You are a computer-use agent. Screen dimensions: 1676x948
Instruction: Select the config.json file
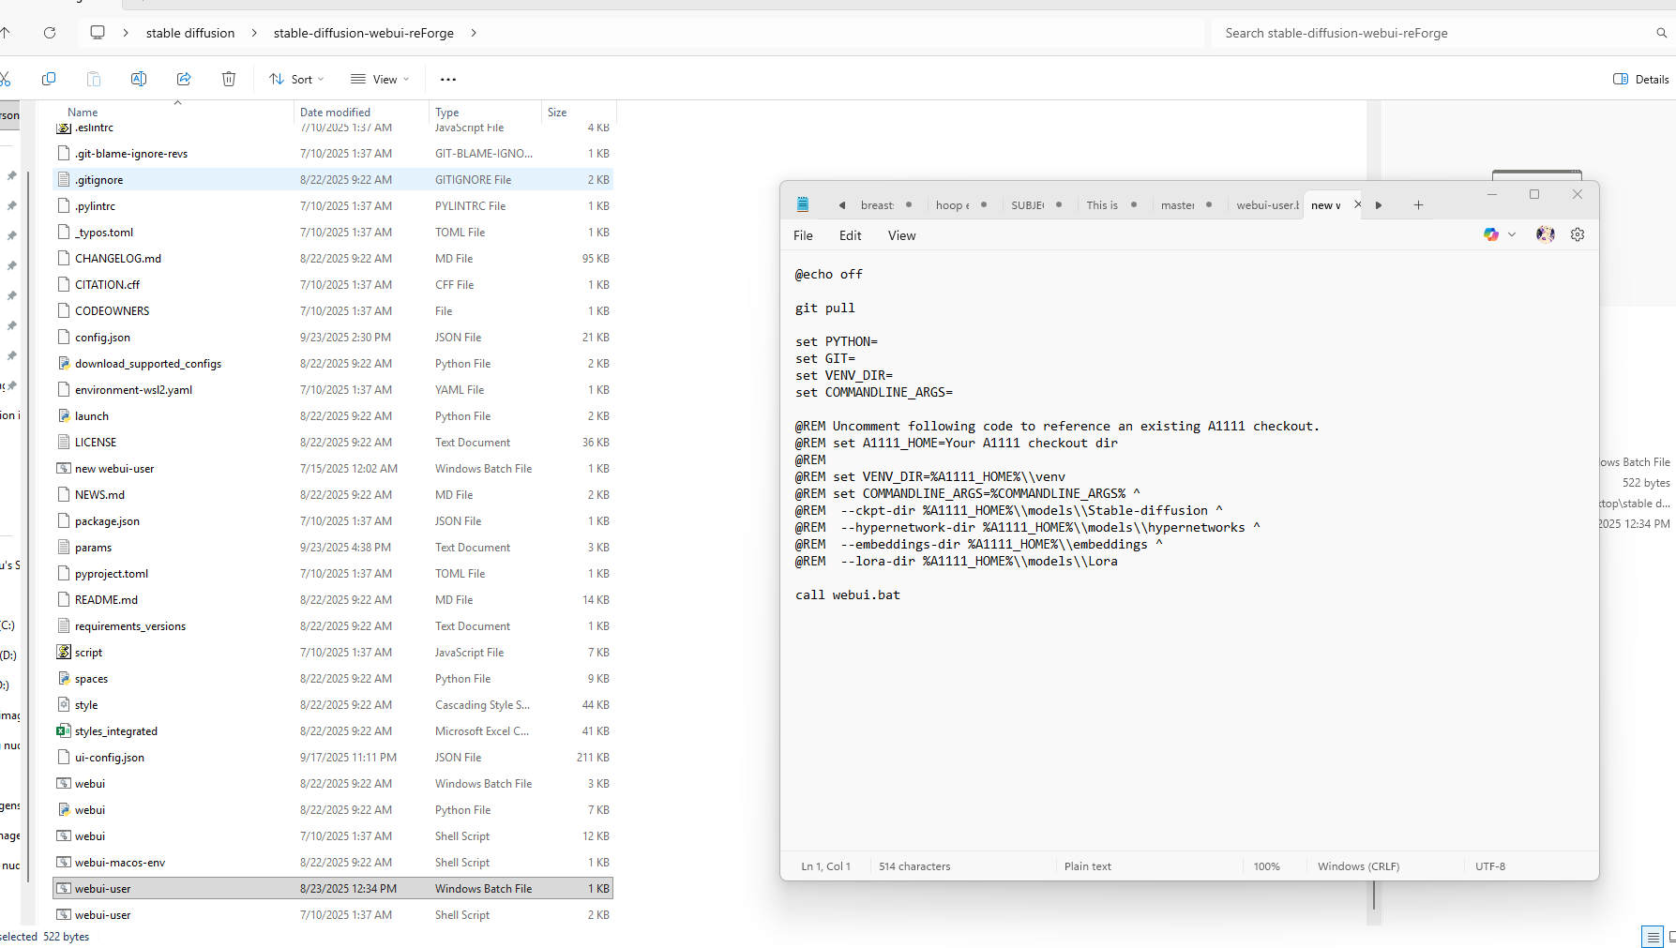[333, 338]
